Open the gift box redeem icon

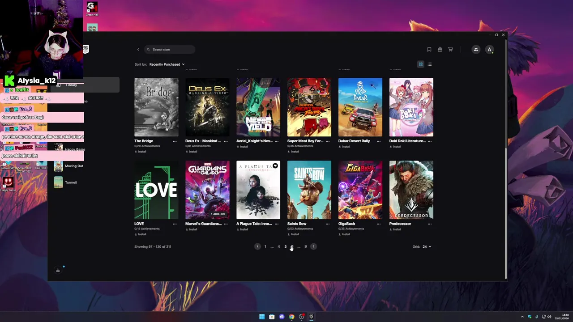pyautogui.click(x=440, y=50)
